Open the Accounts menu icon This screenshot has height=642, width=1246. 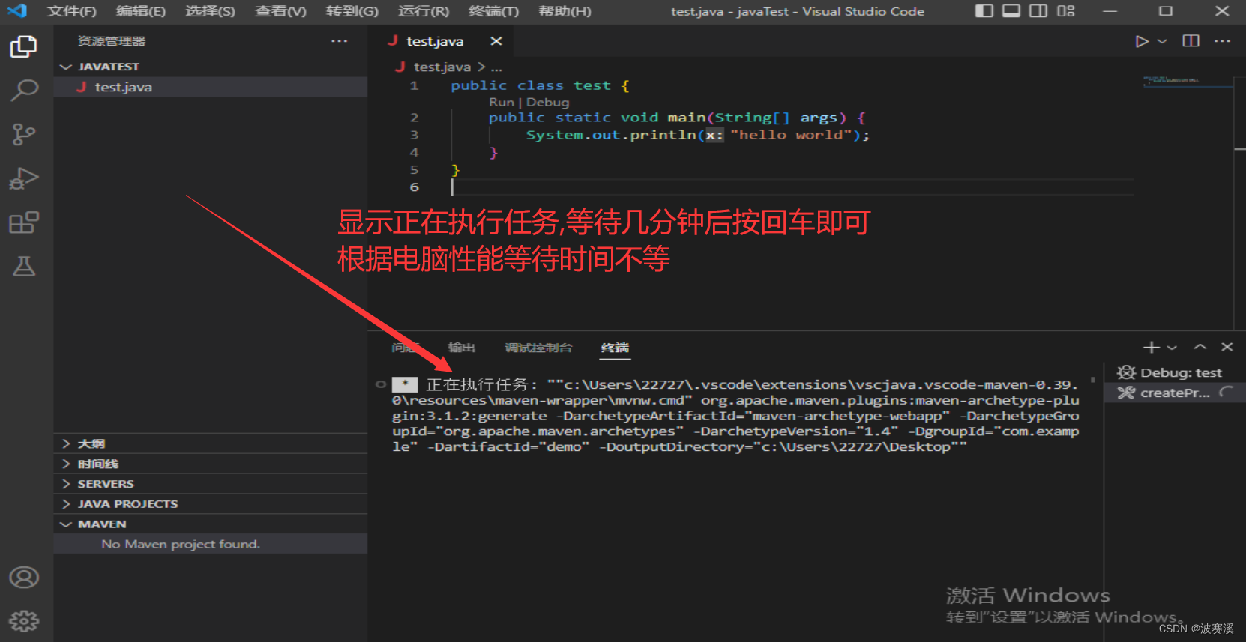coord(23,578)
